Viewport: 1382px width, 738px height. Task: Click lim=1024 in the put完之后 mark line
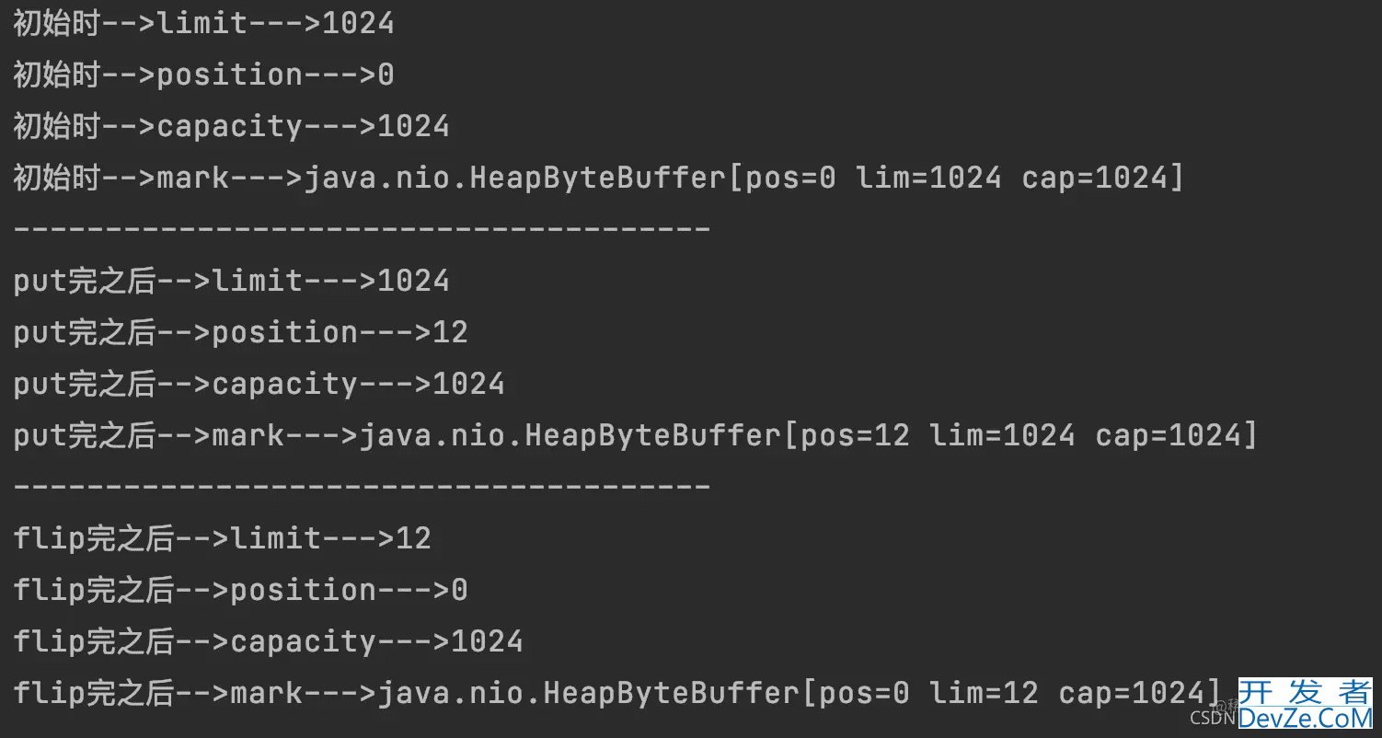[1002, 435]
